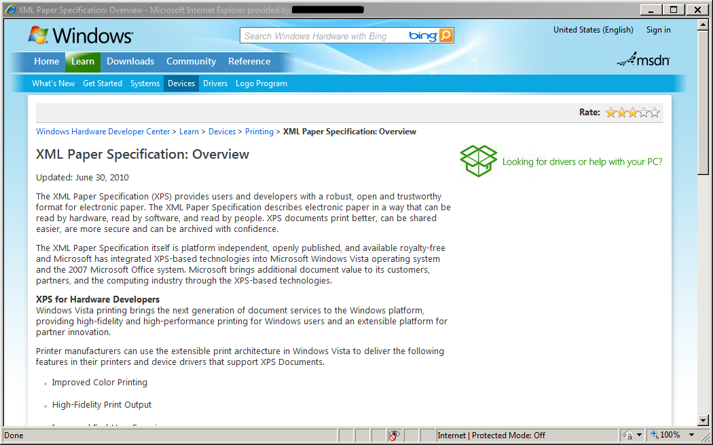Click the vertical scrollbar up arrow
Image resolution: width=713 pixels, height=445 pixels.
703,25
